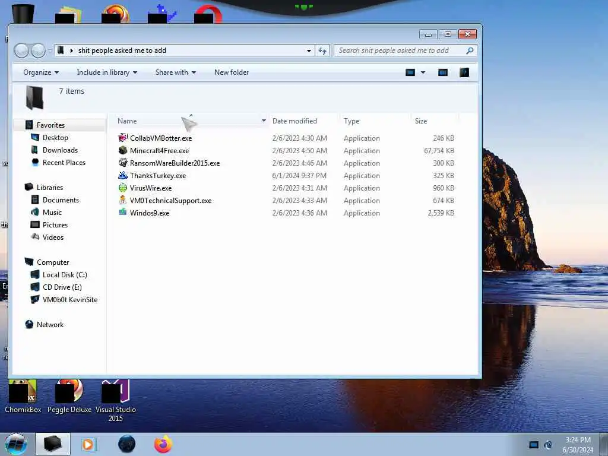
Task: Click the address bar path text
Action: 122,50
